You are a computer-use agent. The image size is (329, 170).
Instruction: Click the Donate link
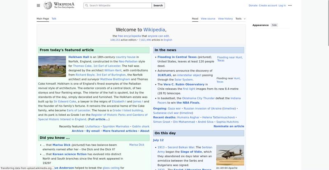253,5
